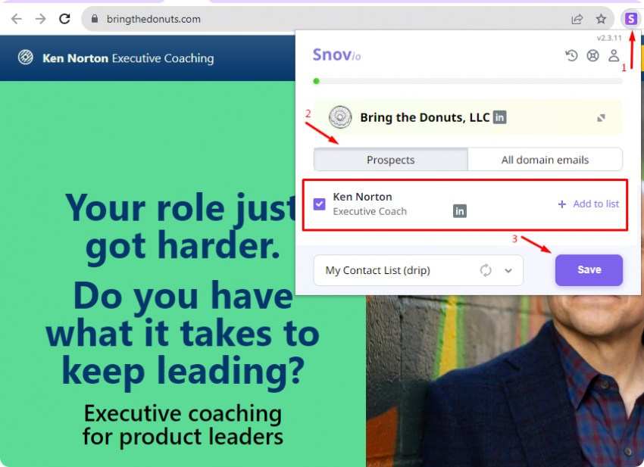Switch to Prospects tab
This screenshot has height=467, width=644.
tap(391, 160)
